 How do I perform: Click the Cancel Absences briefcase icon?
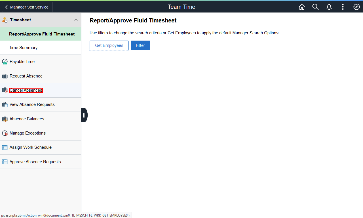click(x=5, y=90)
